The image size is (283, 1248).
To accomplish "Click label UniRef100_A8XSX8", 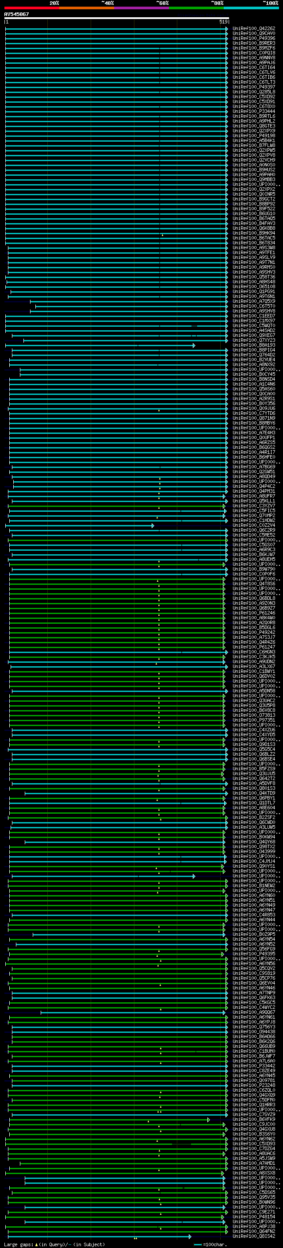I will coord(254,1173).
